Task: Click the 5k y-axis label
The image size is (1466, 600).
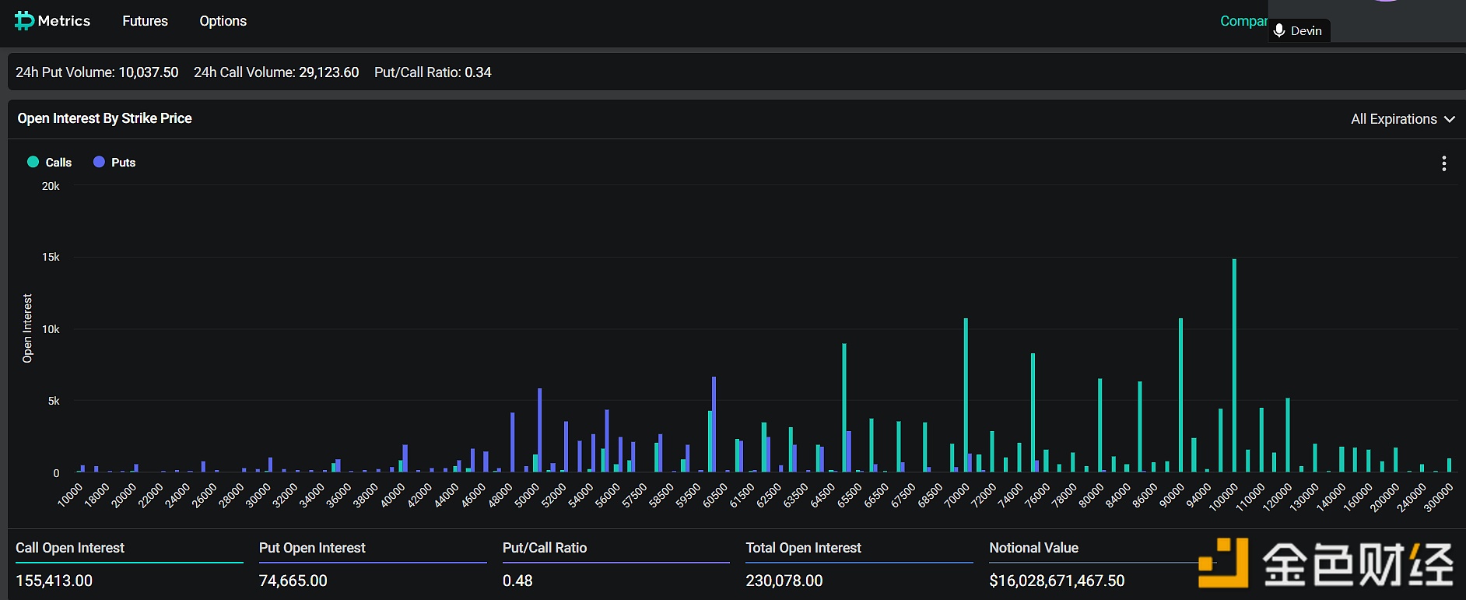Action: [x=54, y=401]
